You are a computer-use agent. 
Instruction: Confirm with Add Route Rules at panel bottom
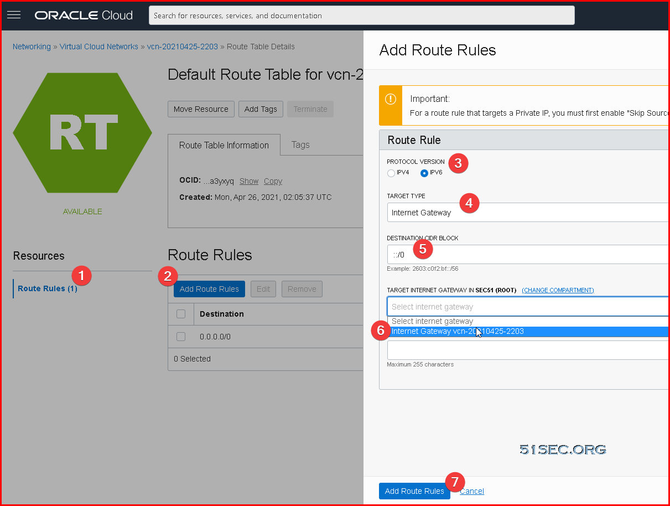[x=414, y=491]
